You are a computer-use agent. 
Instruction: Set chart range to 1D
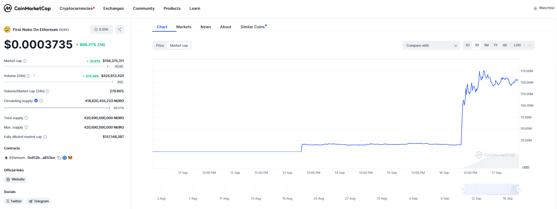(467, 45)
